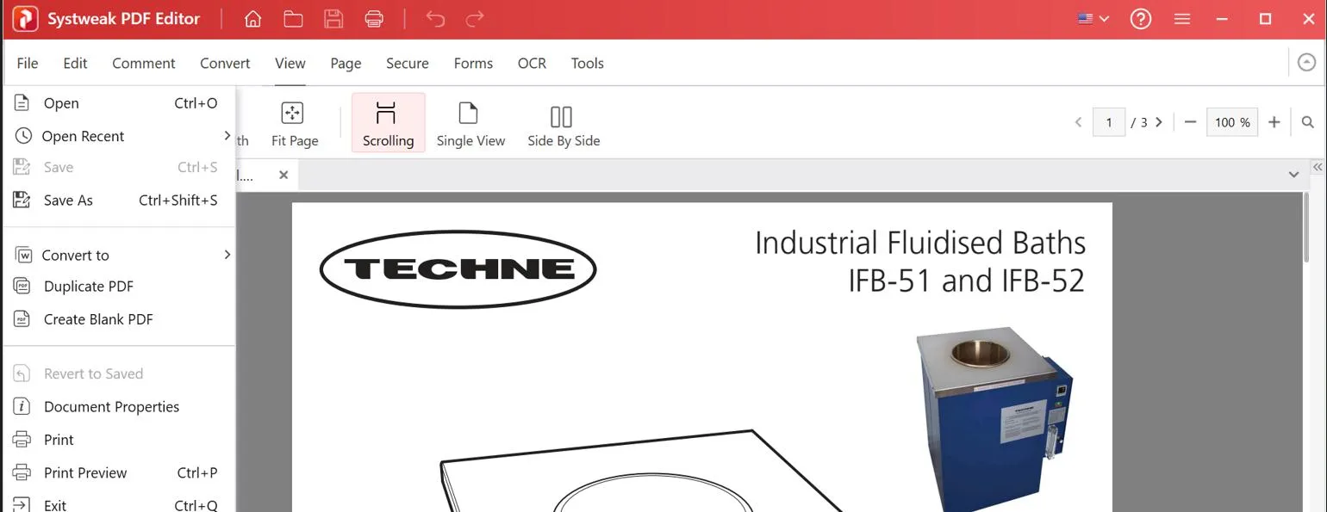Collapse the right side panel chevrons
The image size is (1327, 512).
(x=1318, y=167)
